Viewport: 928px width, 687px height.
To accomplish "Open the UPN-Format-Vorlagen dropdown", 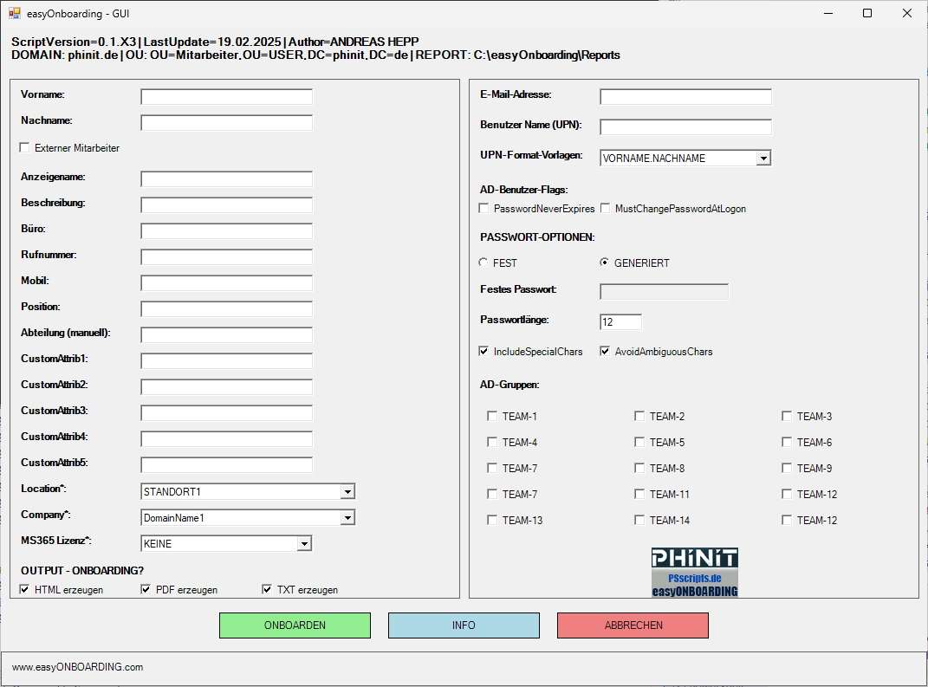I will 763,158.
